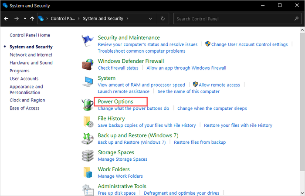Expand chevron after Control Panel breadcrumb
The height and width of the screenshot is (196, 305).
point(78,18)
